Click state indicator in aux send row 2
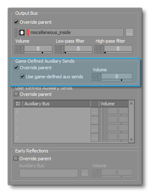150x193 pixels. 106,129
